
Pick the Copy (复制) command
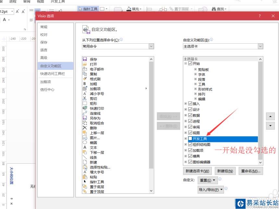(93, 74)
